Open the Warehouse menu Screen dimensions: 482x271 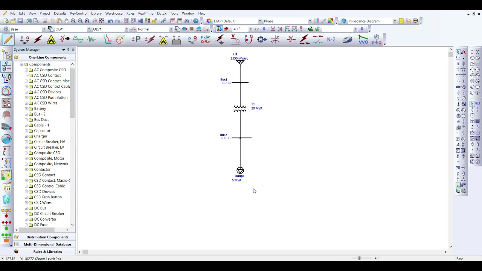(114, 13)
